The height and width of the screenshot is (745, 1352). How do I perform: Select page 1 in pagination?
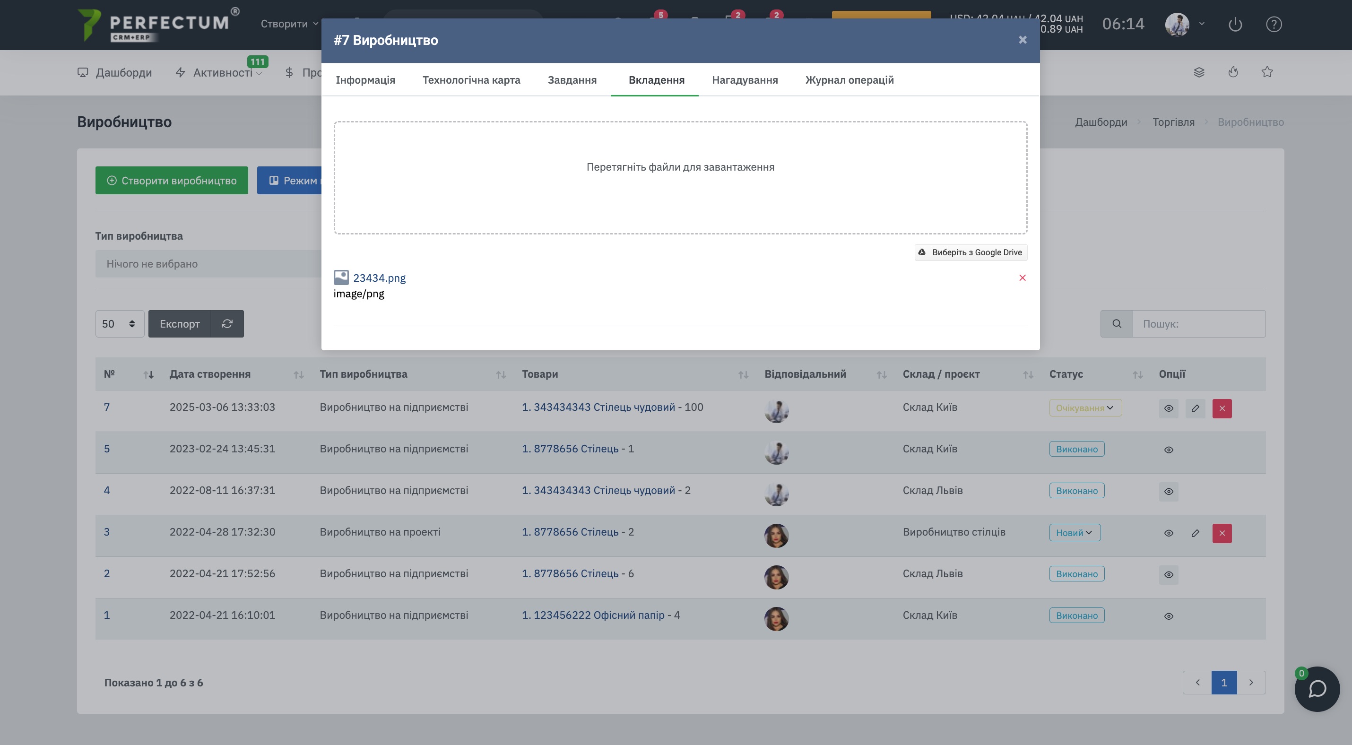[1224, 683]
